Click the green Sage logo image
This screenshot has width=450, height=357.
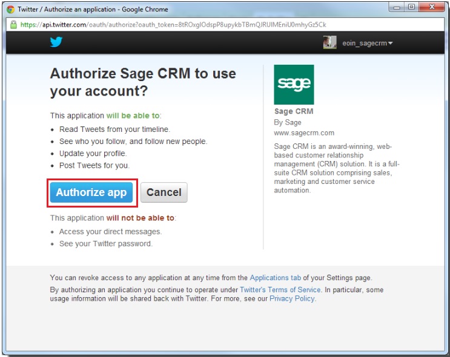294,85
